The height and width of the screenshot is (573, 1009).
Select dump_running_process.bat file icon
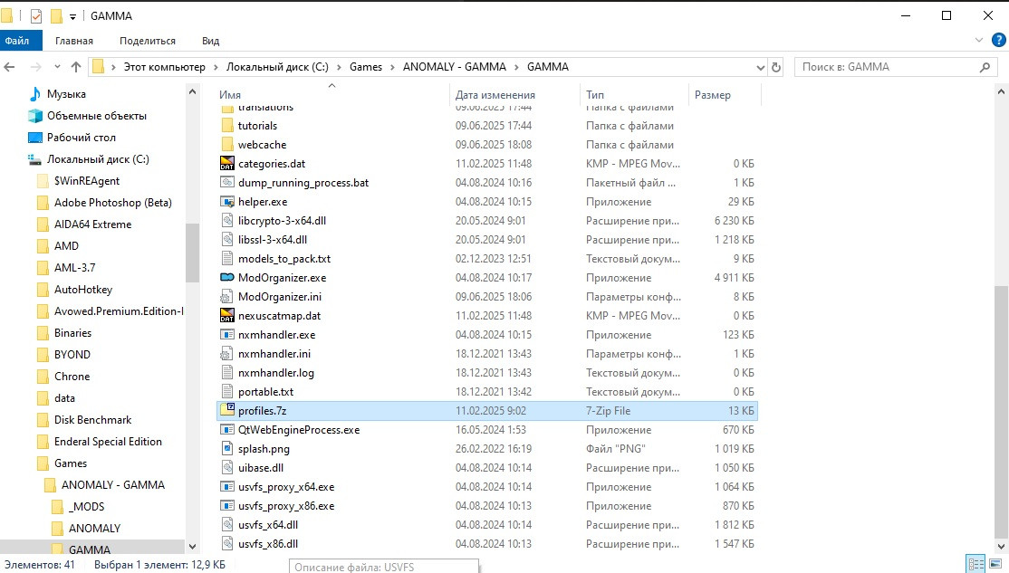pos(227,183)
